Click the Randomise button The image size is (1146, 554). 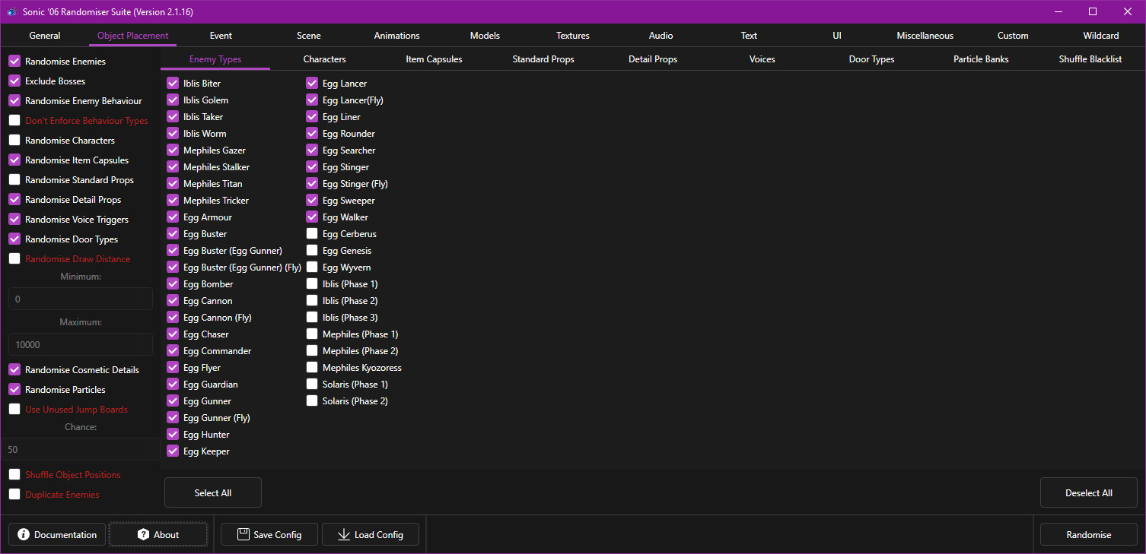(1088, 534)
